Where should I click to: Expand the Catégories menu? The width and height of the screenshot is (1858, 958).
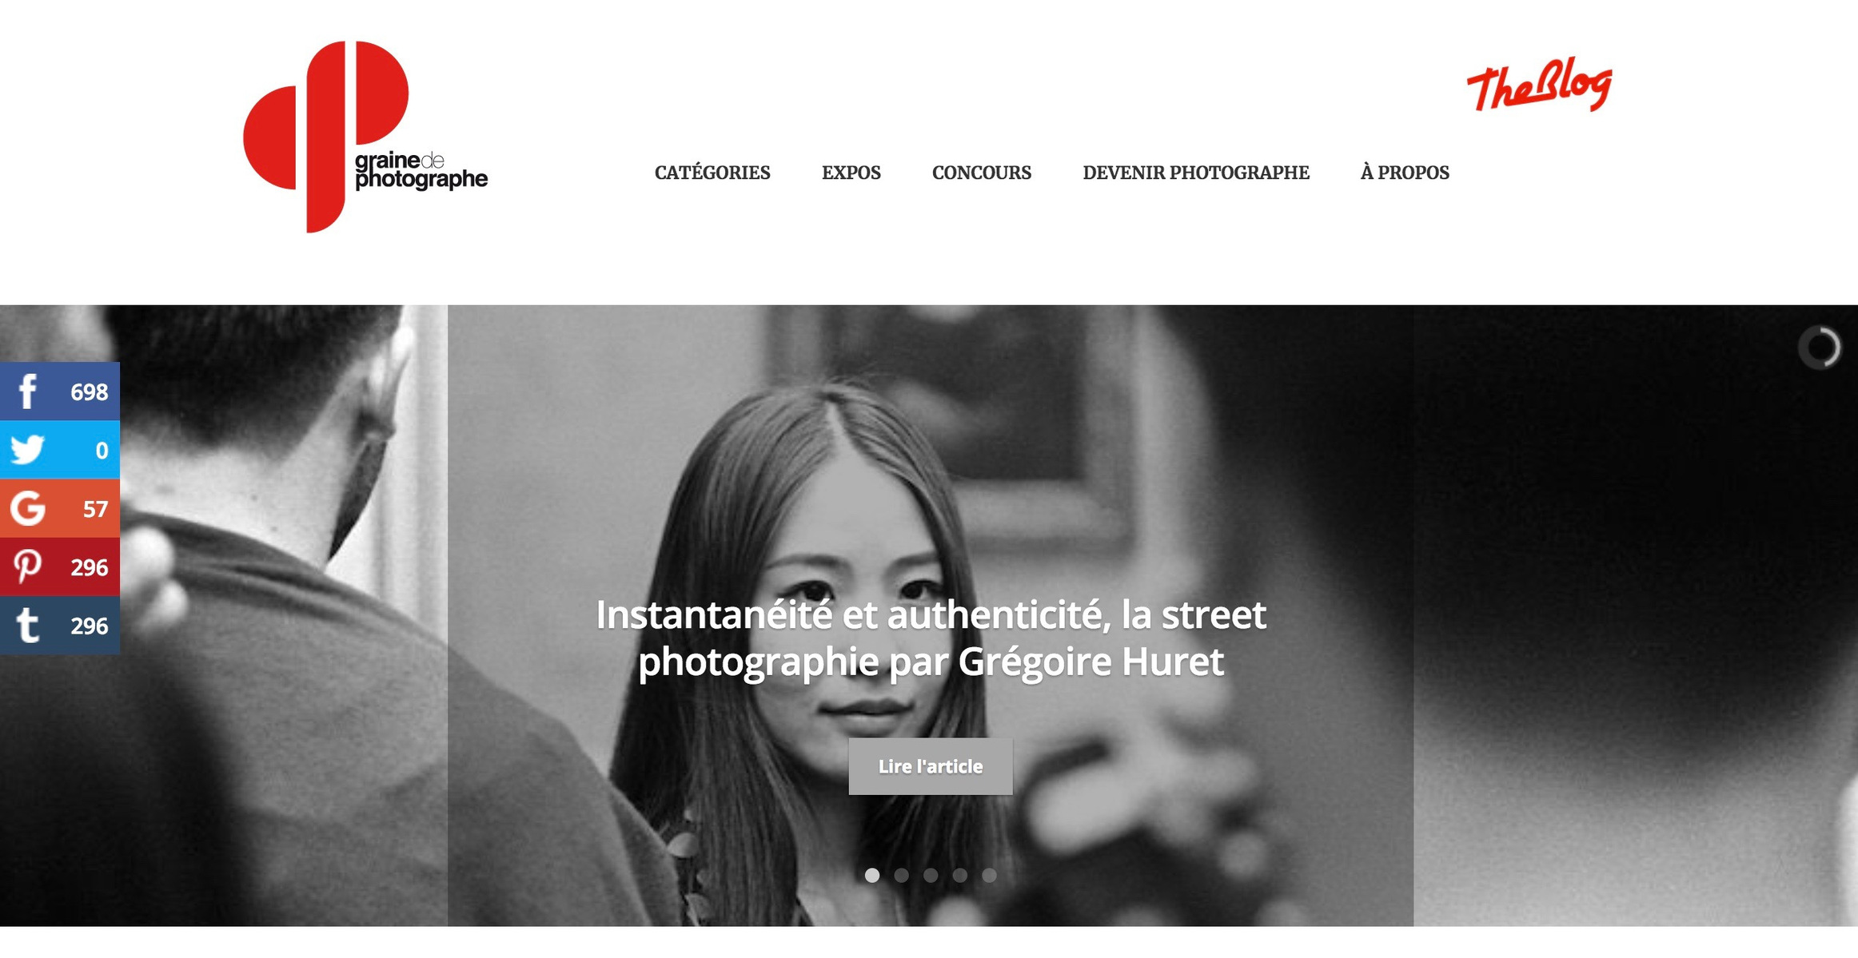coord(712,173)
